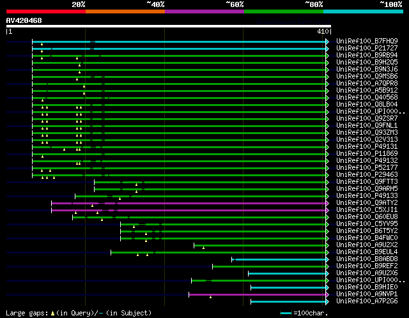The width and height of the screenshot is (409, 318).
Task: Click the cyan arrowhead ending the B8ABD8 alignment
Action: coord(327,260)
